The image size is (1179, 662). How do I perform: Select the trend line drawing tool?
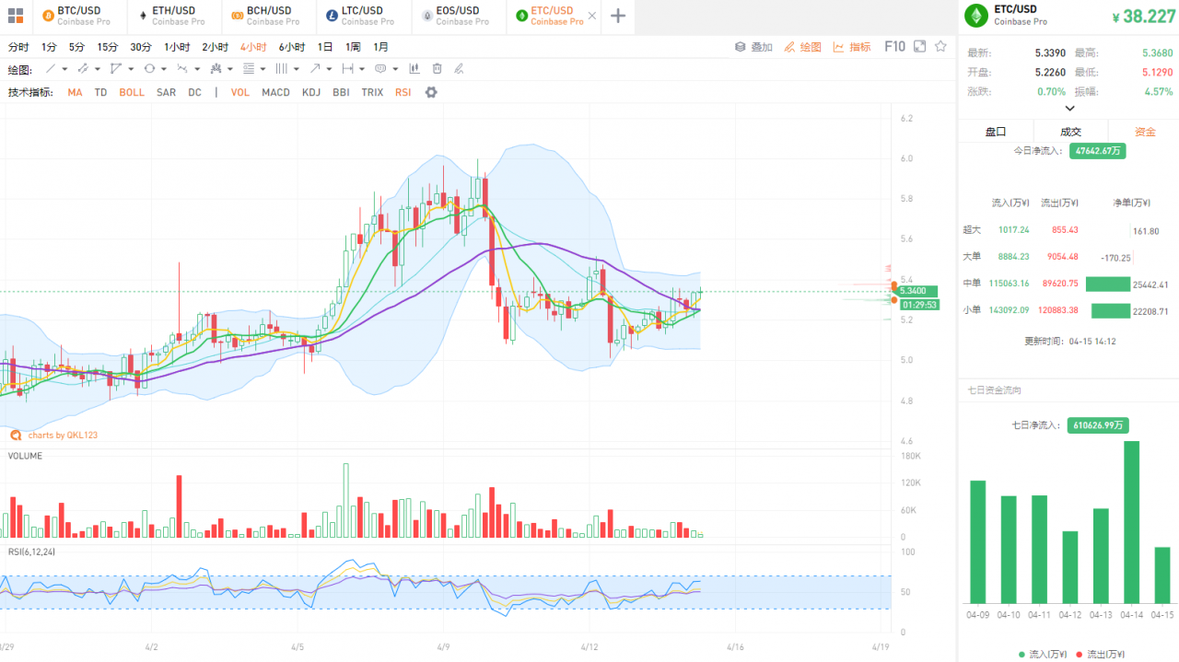51,69
